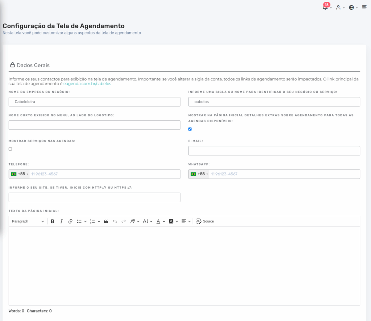Switch editor to Source view

(x=205, y=221)
